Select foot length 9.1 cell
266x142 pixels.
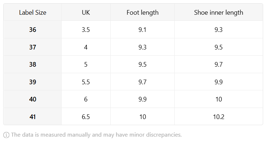tap(142, 29)
